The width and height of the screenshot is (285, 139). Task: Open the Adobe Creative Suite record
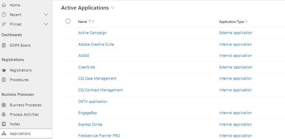[x=96, y=44]
